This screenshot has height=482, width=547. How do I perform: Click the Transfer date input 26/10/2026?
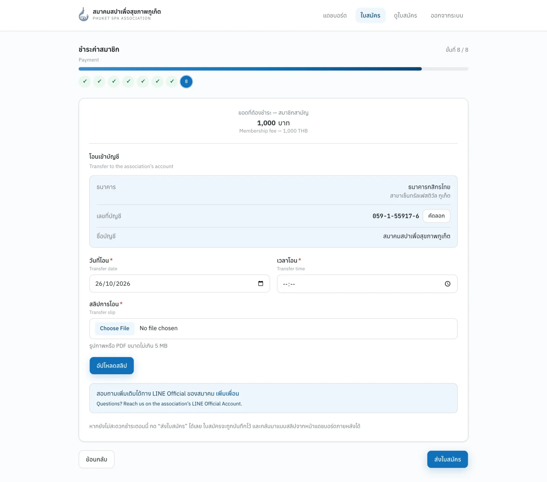[x=179, y=284]
